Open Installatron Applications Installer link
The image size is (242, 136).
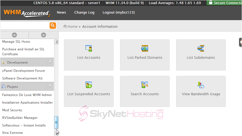pos(27,103)
